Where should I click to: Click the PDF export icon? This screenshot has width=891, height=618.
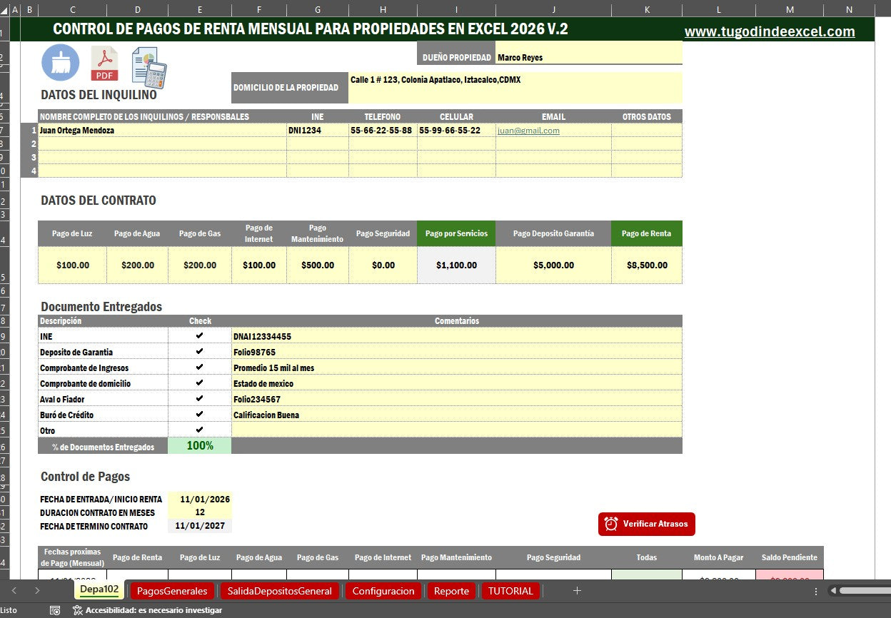click(x=104, y=63)
